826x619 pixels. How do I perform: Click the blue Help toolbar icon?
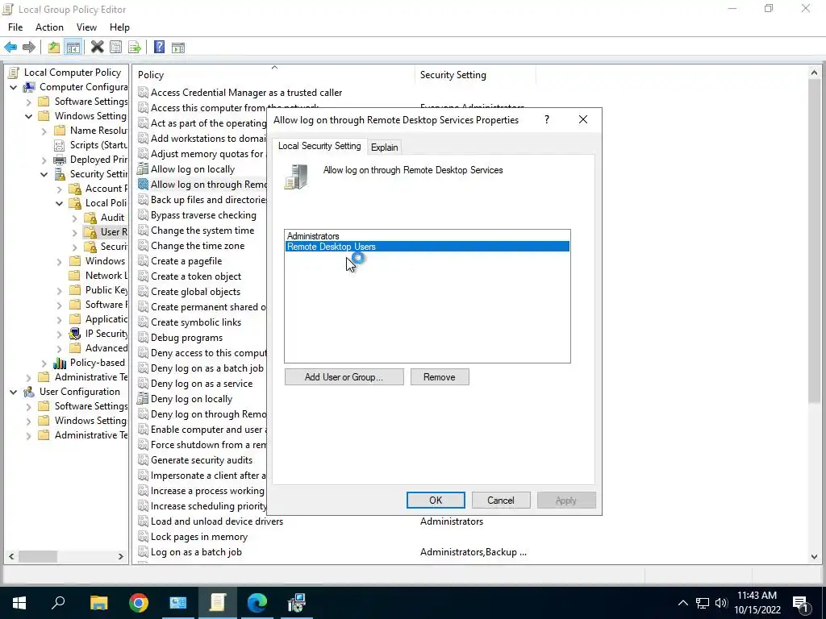(x=159, y=48)
